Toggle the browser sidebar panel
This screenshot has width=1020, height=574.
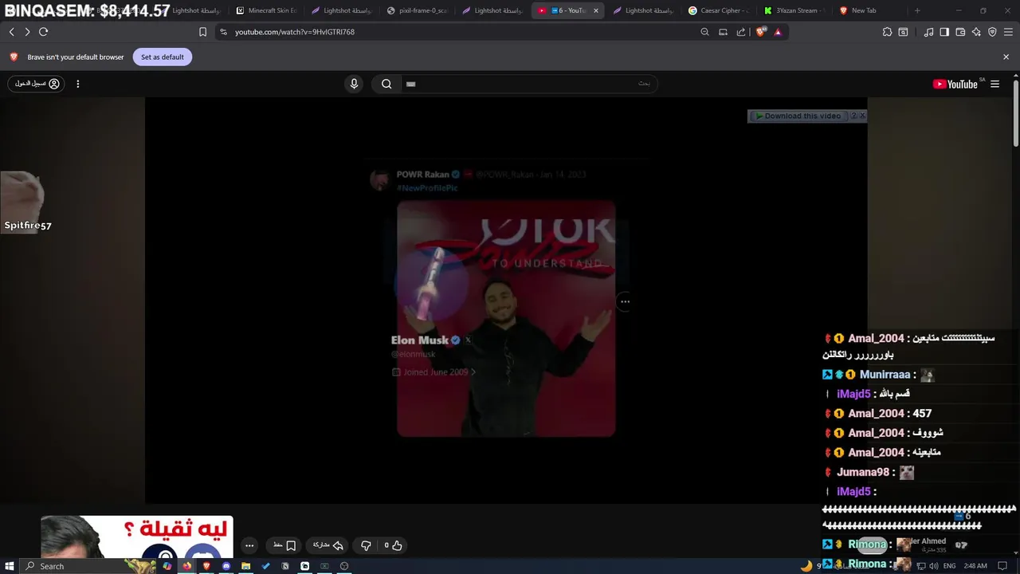coord(944,32)
